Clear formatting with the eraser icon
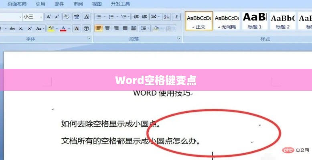This screenshot has width=312, height=160. point(67,17)
